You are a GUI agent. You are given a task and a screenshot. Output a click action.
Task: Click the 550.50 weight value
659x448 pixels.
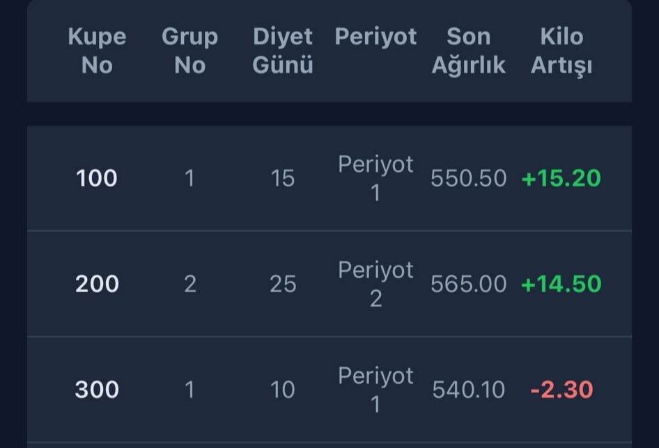click(x=470, y=177)
